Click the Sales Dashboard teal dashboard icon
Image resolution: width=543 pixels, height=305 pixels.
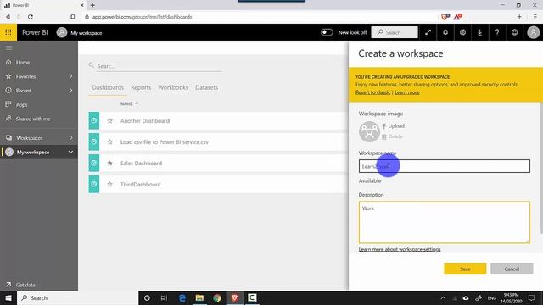pyautogui.click(x=94, y=163)
